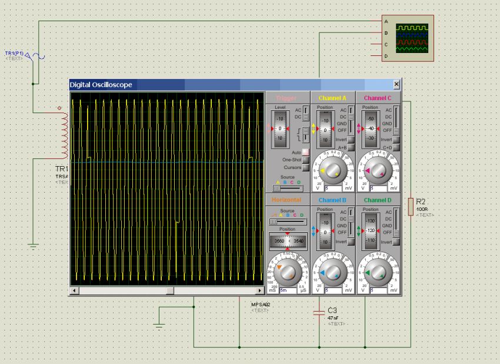This screenshot has height=364, width=500.
Task: Toggle Invert for Channel A
Action: click(x=351, y=140)
